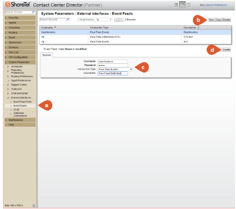Click the Description column sort icon

pyautogui.click(x=198, y=28)
